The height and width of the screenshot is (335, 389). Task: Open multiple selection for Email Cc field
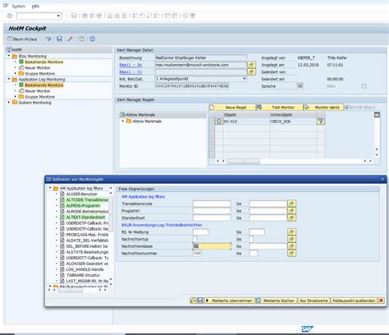coord(251,72)
